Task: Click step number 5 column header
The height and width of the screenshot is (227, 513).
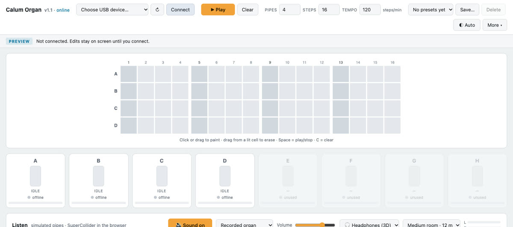Action: pos(199,62)
